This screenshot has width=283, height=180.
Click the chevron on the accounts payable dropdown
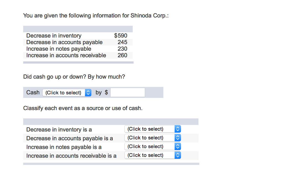click(178, 138)
